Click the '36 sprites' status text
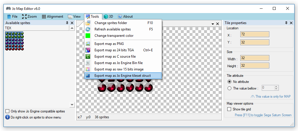Viewport: 298px width, 131px height. coord(102,117)
